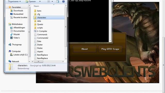Click the About button on webclient page
This screenshot has width=165, height=93.
coord(85,49)
